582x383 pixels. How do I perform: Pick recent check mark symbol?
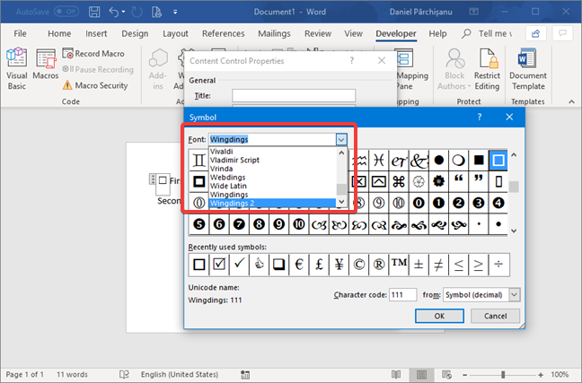tap(239, 265)
